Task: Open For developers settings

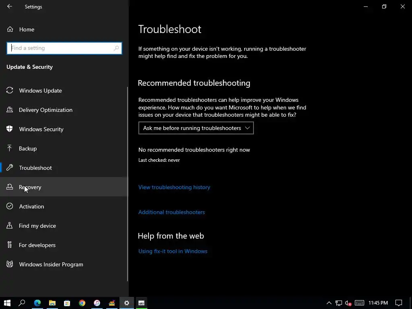Action: point(64,245)
